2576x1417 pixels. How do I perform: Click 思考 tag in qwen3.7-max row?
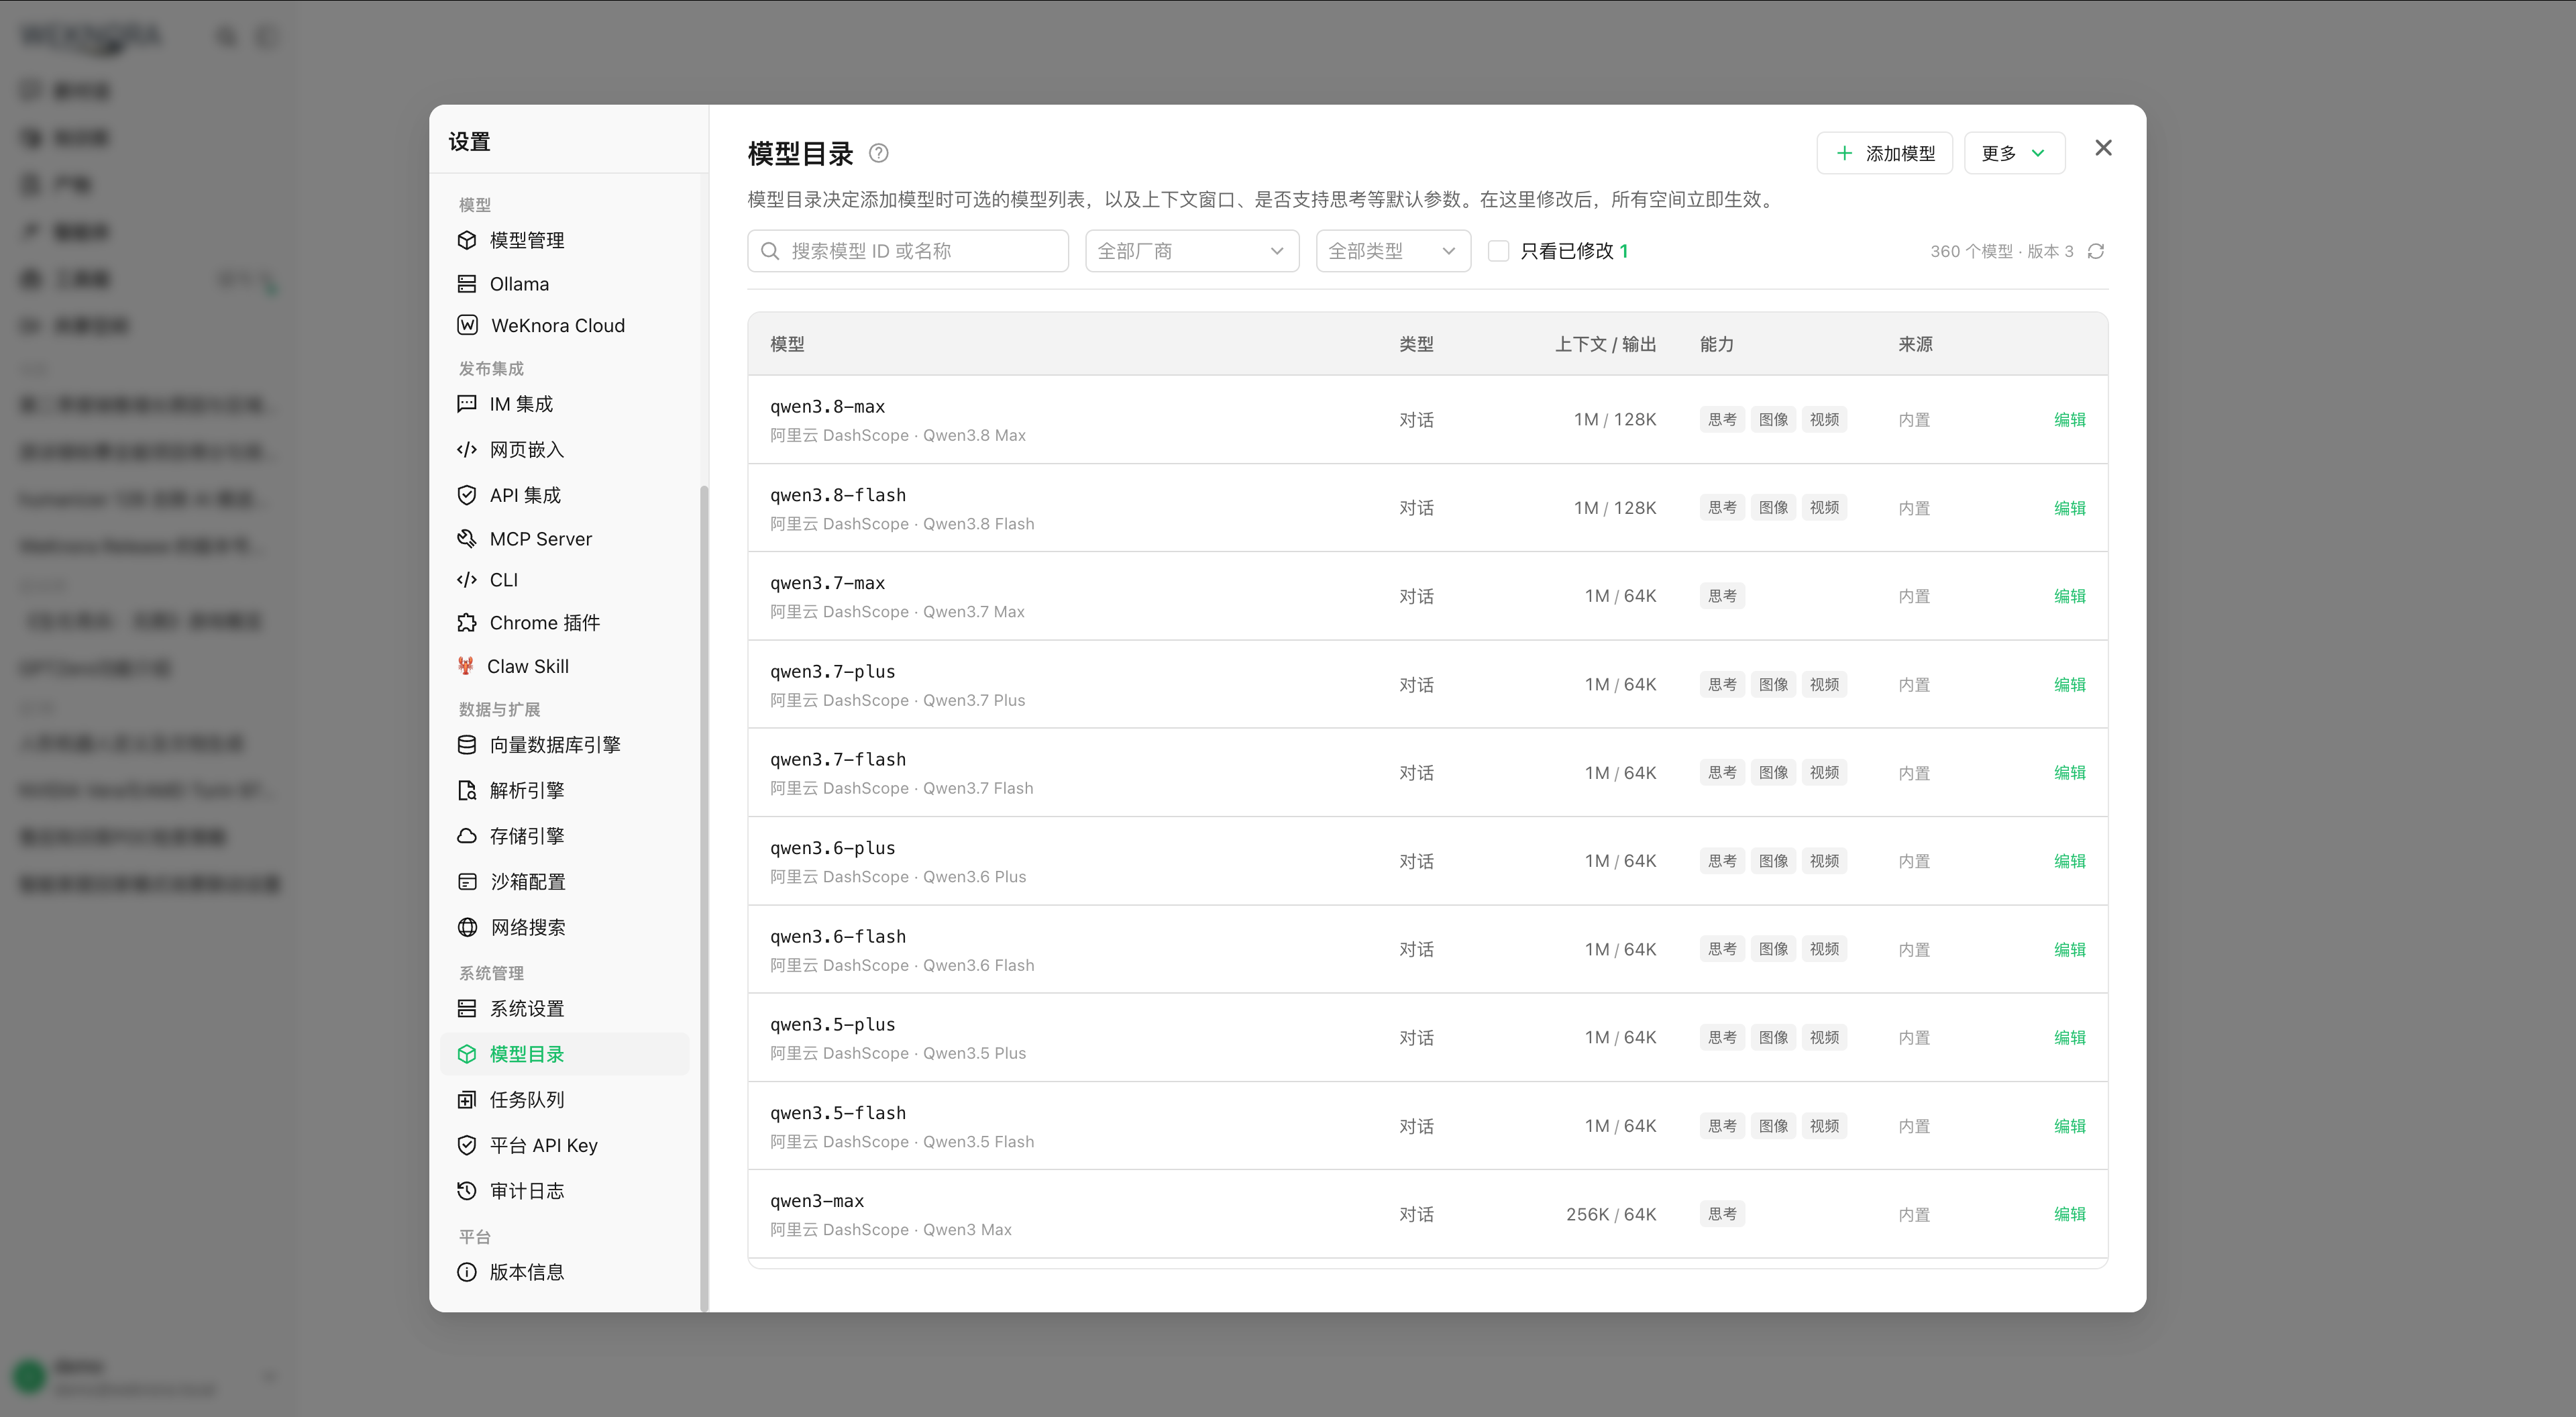tap(1722, 596)
